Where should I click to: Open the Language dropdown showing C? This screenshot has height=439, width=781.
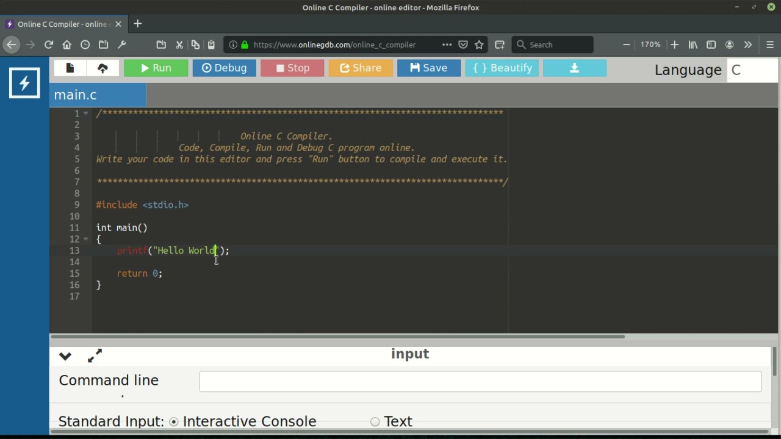click(x=752, y=70)
